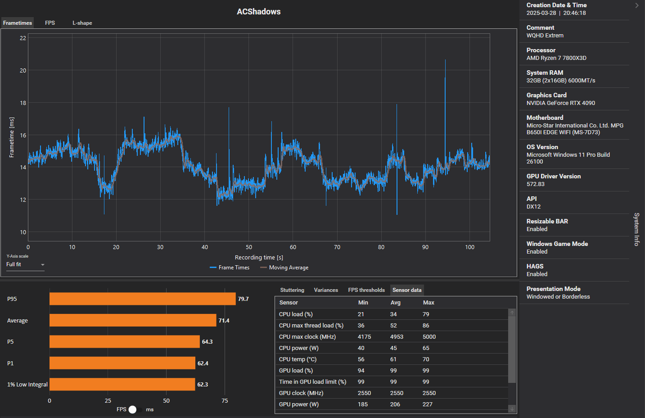Open the L-shape tab

click(x=82, y=23)
